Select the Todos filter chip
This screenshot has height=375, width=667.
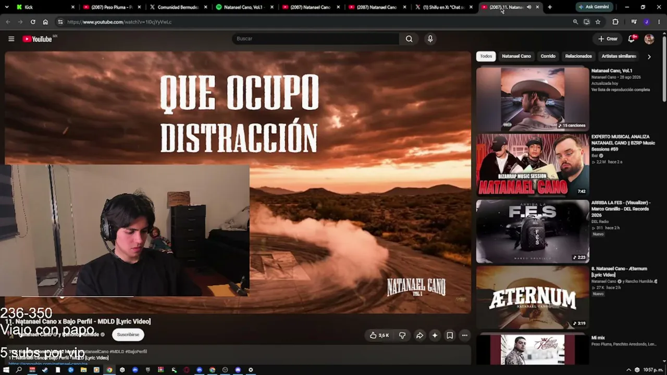tap(486, 56)
